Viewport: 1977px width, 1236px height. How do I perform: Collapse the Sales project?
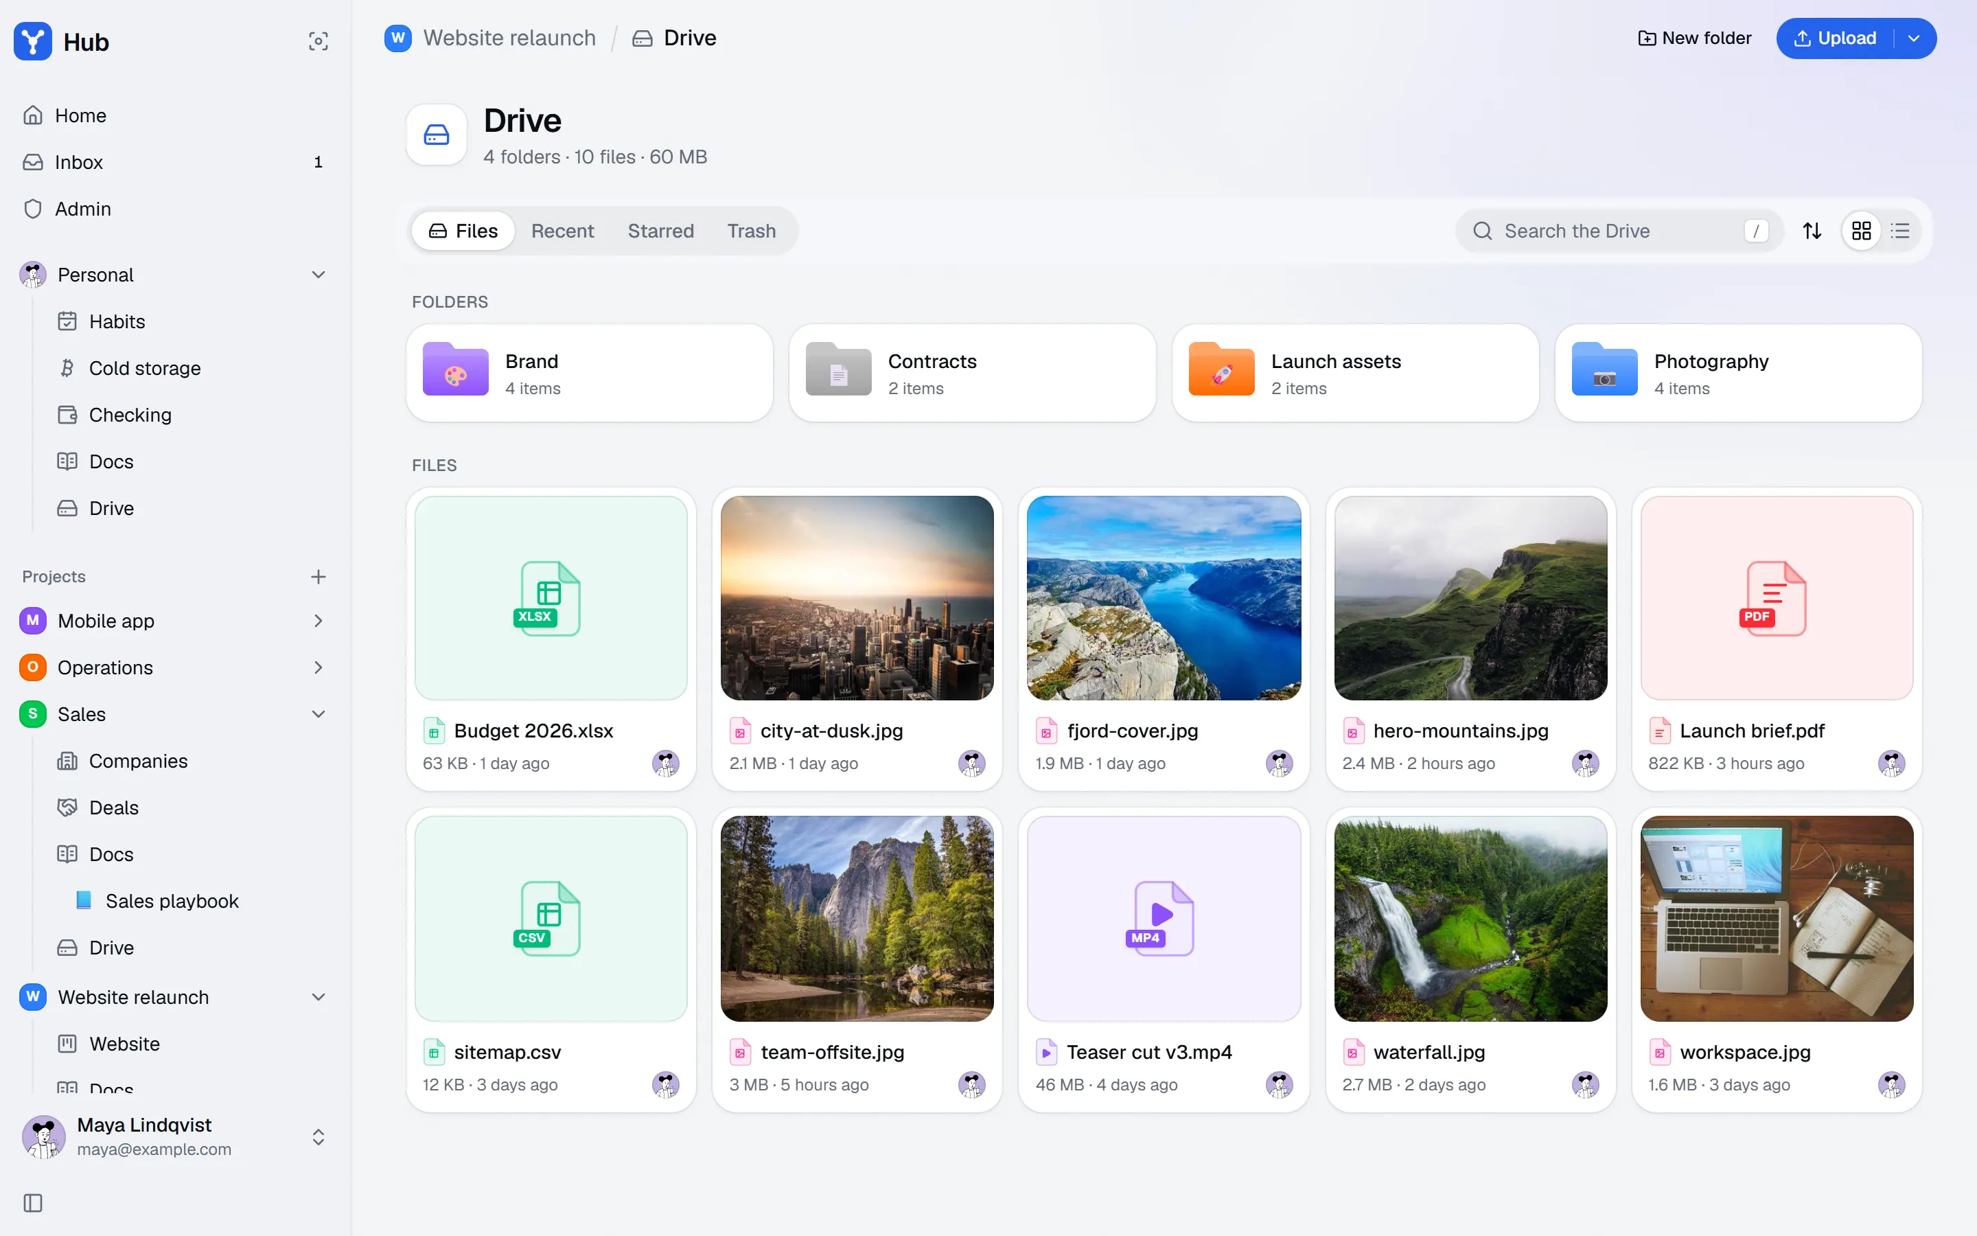[x=319, y=713]
